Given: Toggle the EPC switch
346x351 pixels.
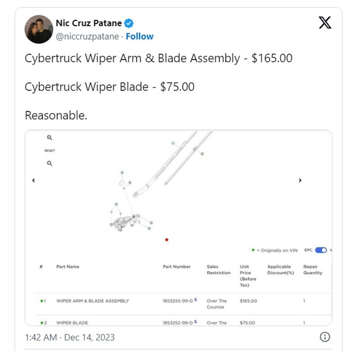Looking at the screenshot, I should coord(321,250).
